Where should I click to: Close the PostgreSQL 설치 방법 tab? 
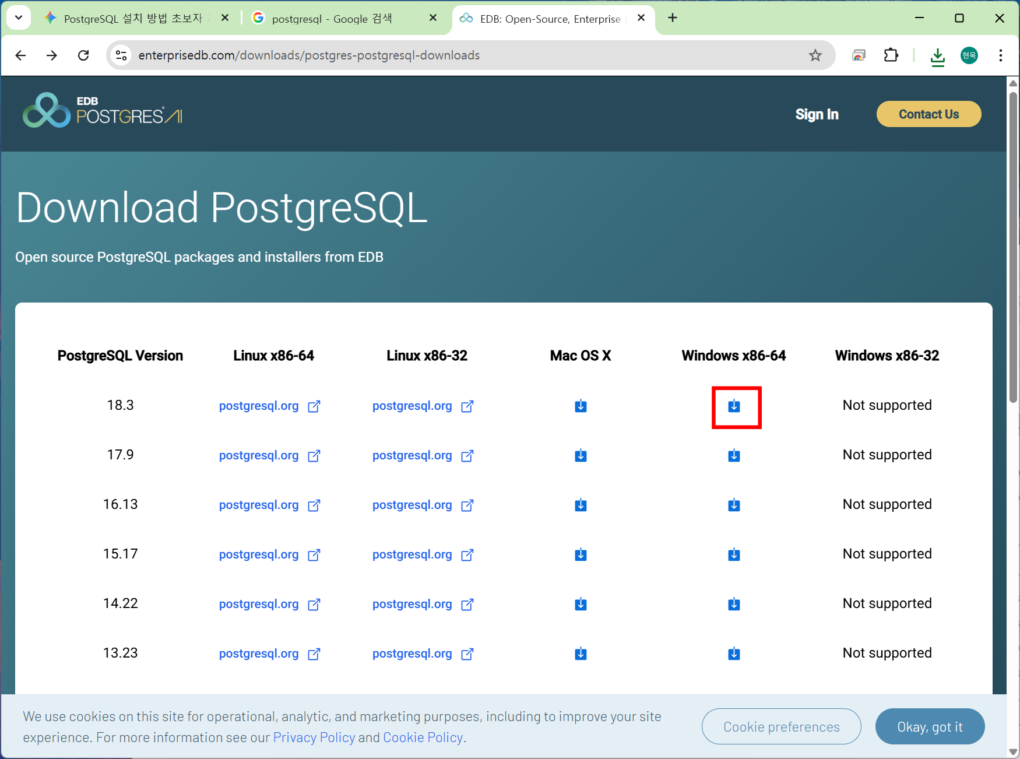[x=225, y=18]
